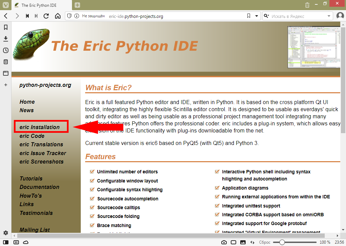The height and width of the screenshot is (246, 346).
Task: Toggle image loading in status bar
Action: [x=243, y=242]
